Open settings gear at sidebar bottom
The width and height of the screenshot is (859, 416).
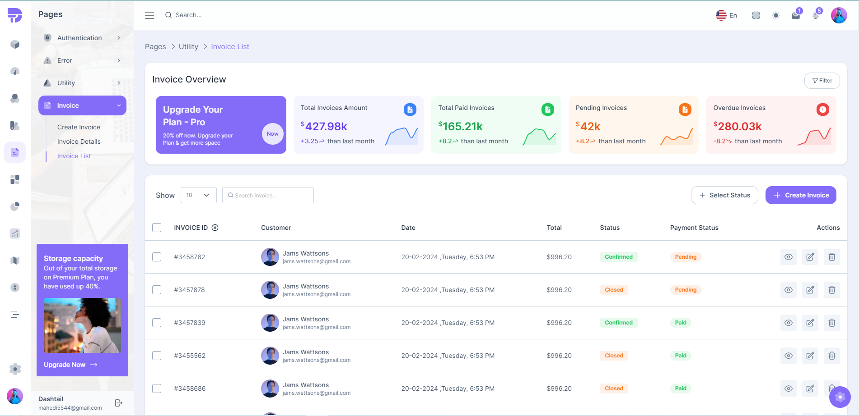pyautogui.click(x=15, y=370)
